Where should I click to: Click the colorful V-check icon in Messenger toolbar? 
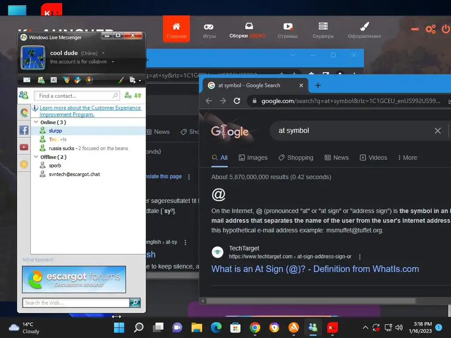66,80
